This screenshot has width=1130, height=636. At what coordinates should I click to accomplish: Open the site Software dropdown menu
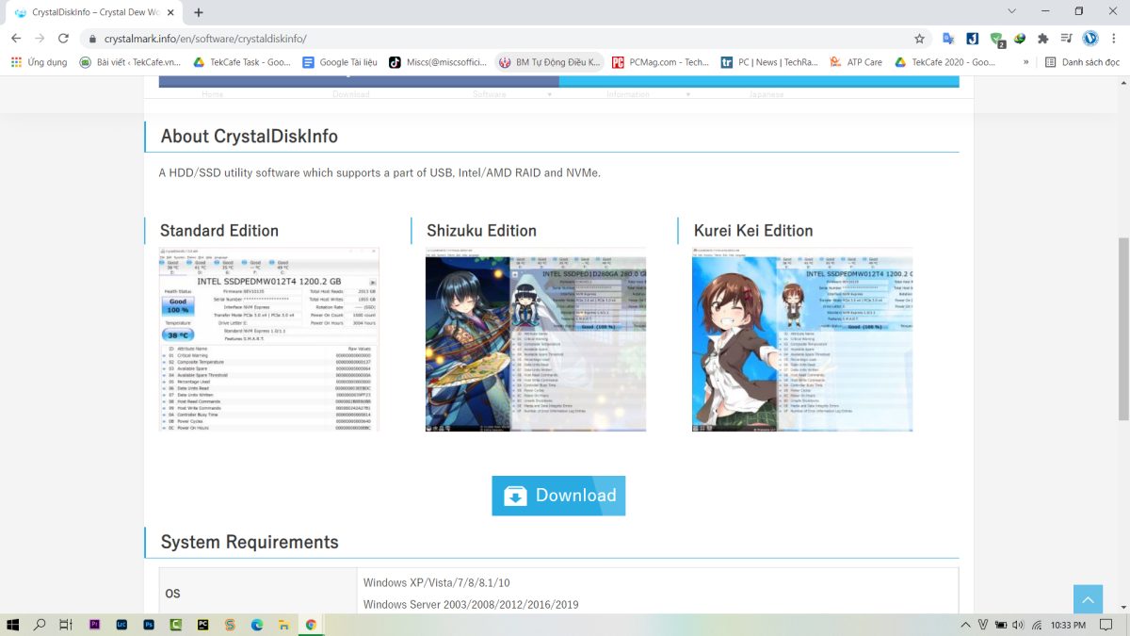490,94
